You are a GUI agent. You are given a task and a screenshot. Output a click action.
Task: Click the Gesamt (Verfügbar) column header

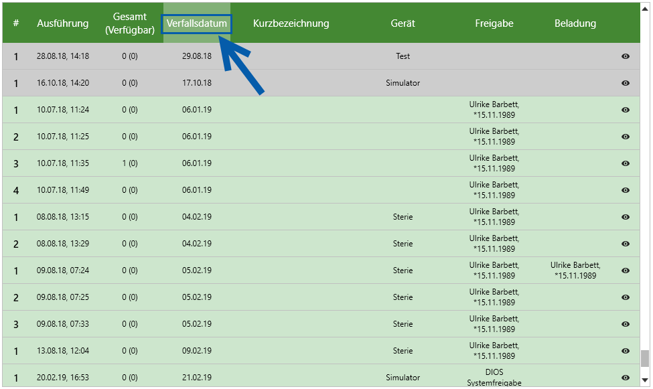pos(129,23)
